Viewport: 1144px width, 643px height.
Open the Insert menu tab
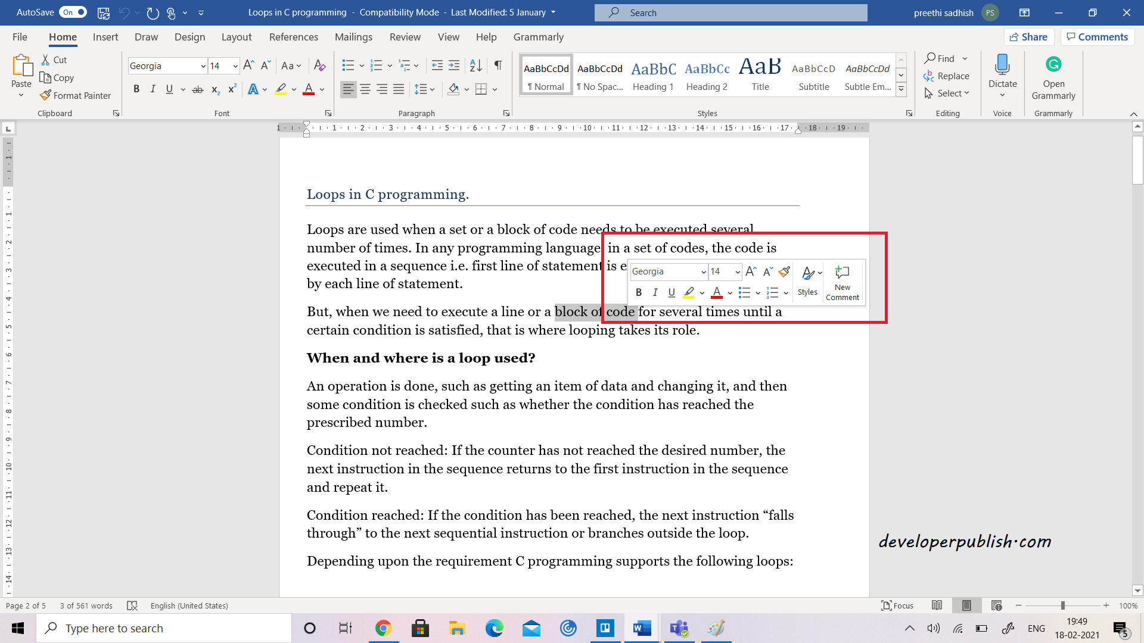(104, 37)
